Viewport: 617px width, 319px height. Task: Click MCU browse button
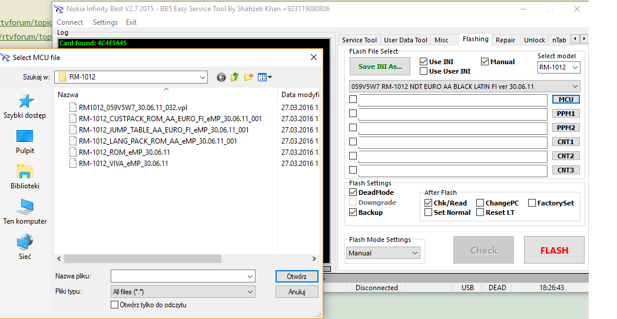click(566, 99)
